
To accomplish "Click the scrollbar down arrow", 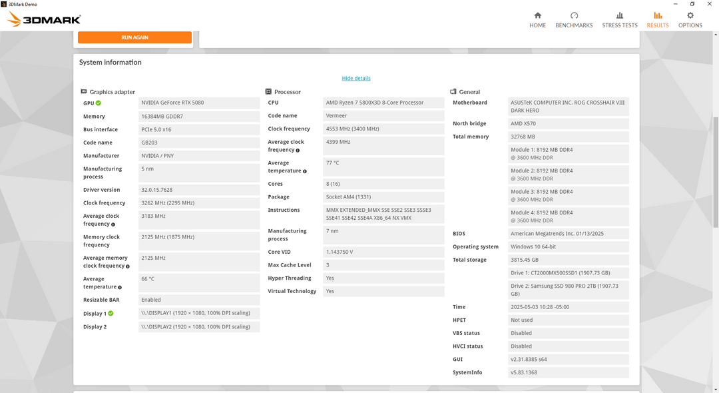I will 715,390.
